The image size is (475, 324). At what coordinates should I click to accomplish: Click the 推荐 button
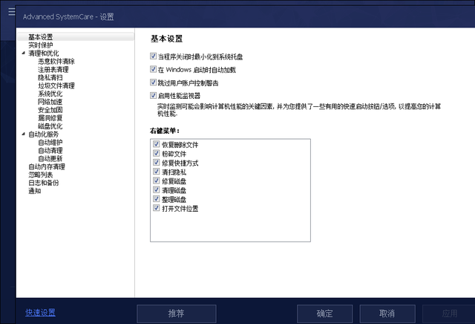pyautogui.click(x=177, y=314)
